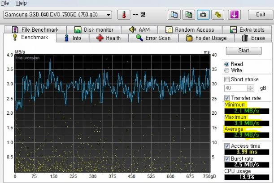Click the Average 2.9 MB/s value
Viewport: 274px width, 183px height.
[x=247, y=135]
